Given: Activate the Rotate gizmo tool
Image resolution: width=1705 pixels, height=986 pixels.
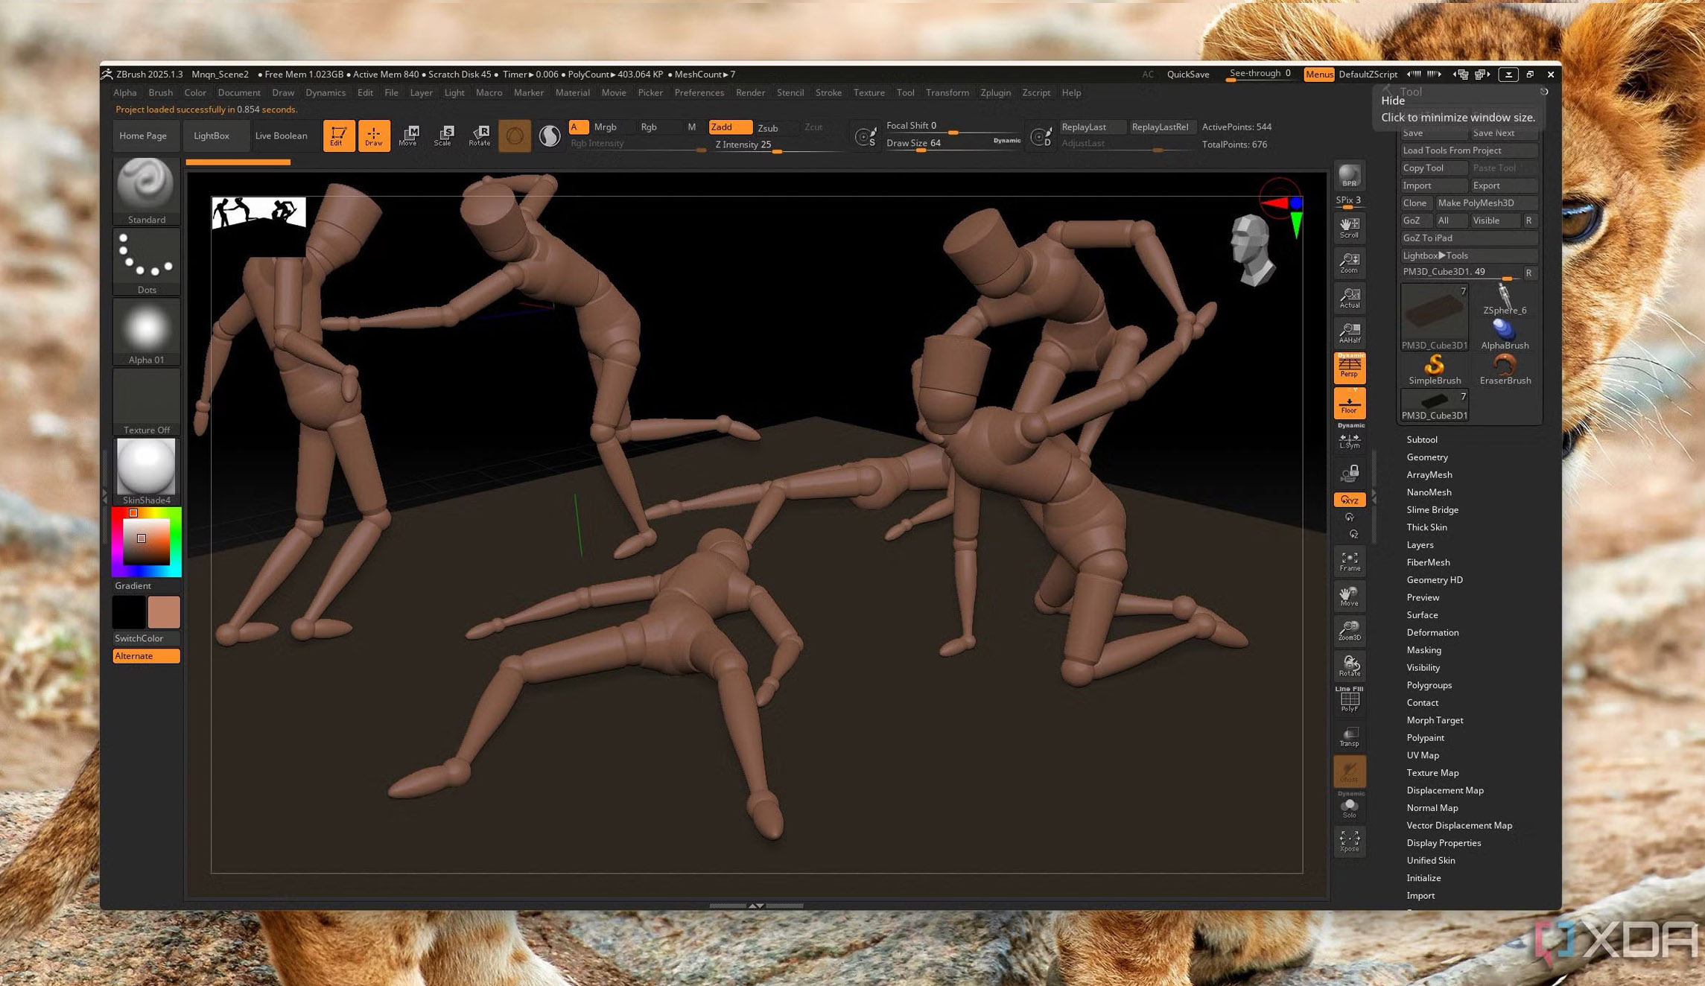Looking at the screenshot, I should 480,136.
